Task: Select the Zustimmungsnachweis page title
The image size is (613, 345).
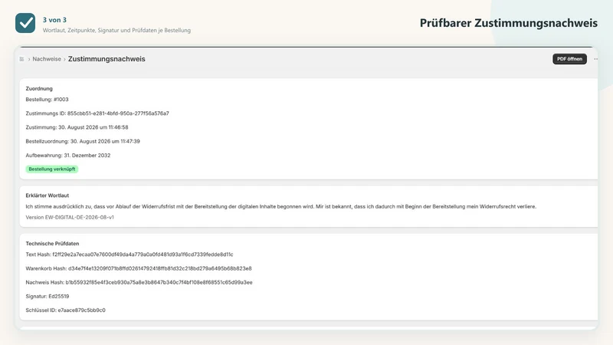Action: point(107,59)
